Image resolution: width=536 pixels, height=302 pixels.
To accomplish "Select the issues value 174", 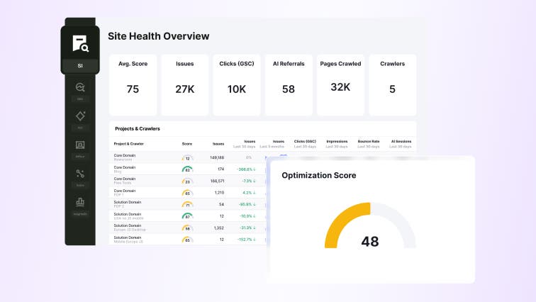I will point(220,169).
